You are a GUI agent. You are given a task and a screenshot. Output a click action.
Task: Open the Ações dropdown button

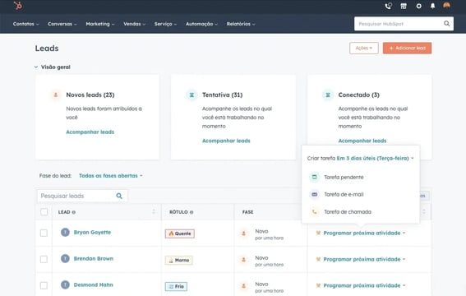pos(364,49)
